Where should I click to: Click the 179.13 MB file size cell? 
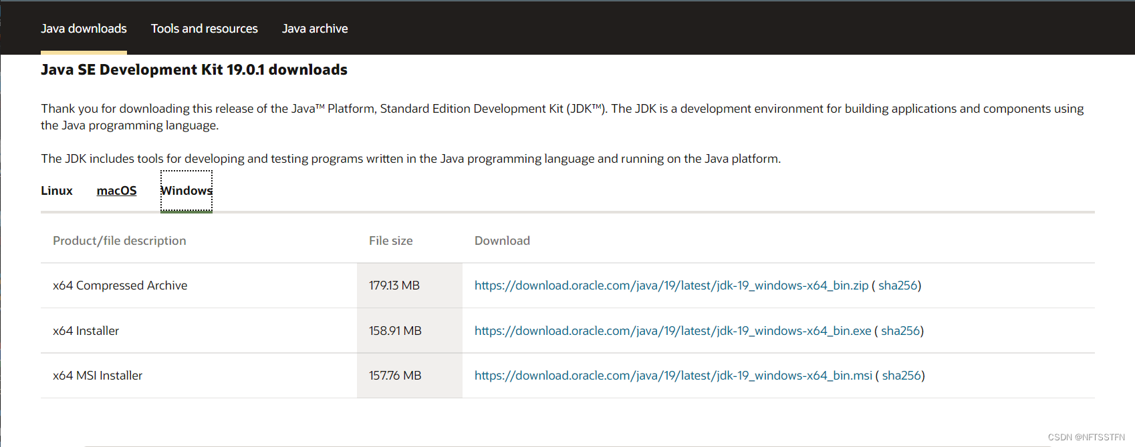click(409, 286)
